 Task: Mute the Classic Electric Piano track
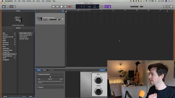[44, 20]
